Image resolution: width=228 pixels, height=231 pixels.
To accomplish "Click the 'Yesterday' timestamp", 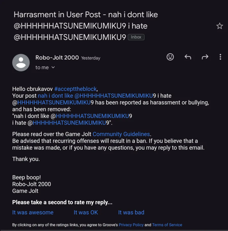I will pyautogui.click(x=91, y=58).
